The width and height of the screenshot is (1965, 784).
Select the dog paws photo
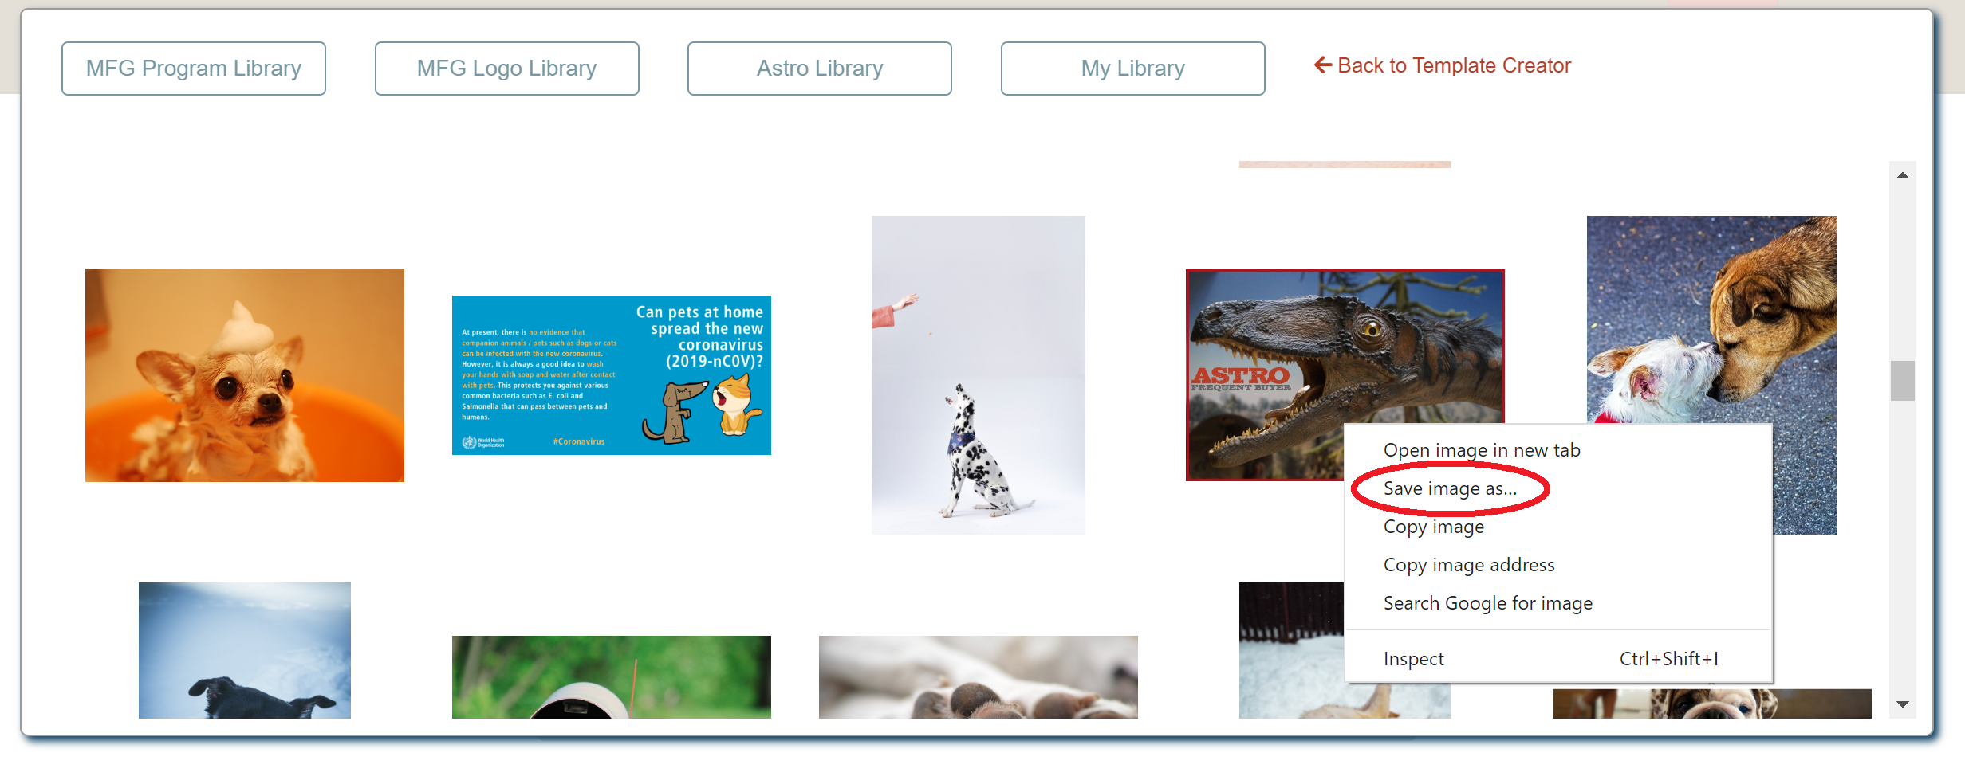pyautogui.click(x=979, y=677)
